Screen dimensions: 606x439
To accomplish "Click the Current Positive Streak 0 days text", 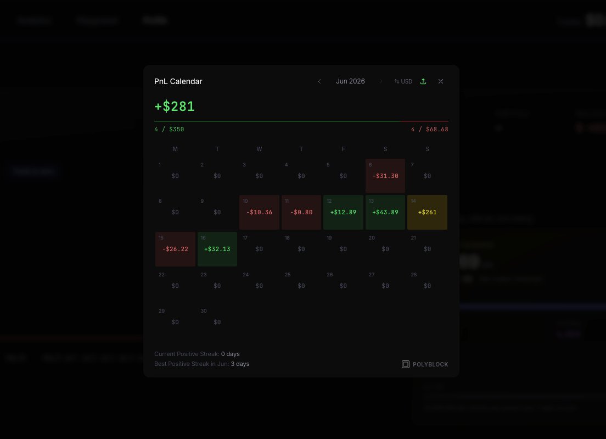I will (x=197, y=354).
